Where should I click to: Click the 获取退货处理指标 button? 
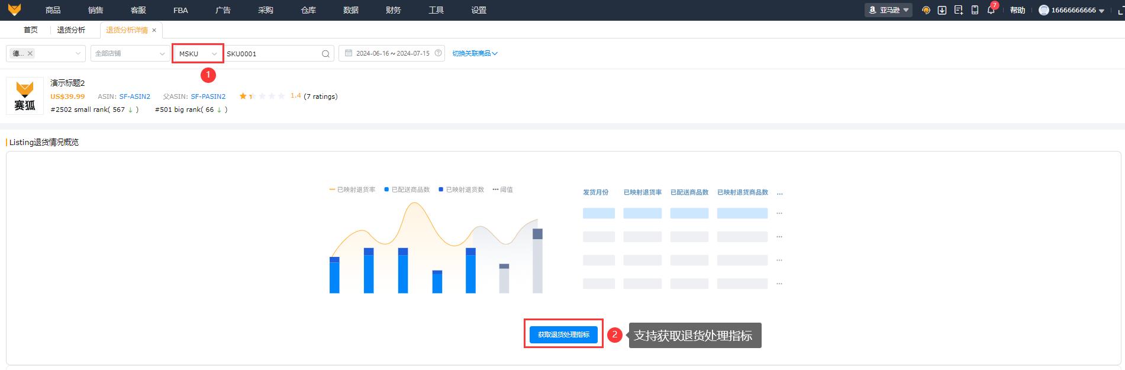pyautogui.click(x=563, y=334)
